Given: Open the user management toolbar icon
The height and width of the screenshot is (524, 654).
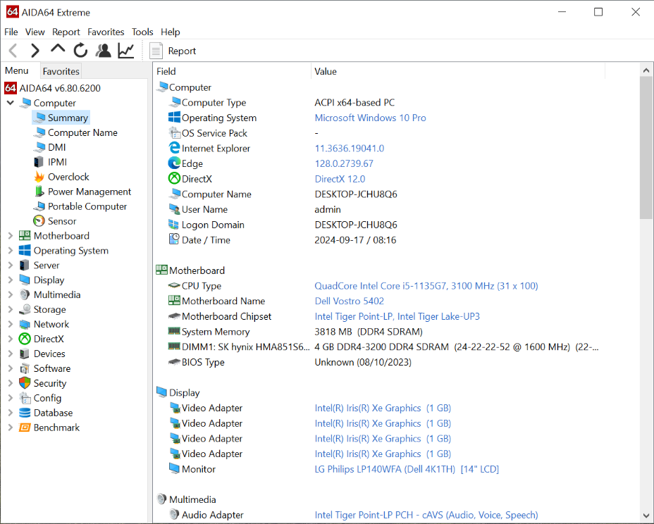Looking at the screenshot, I should click(104, 51).
